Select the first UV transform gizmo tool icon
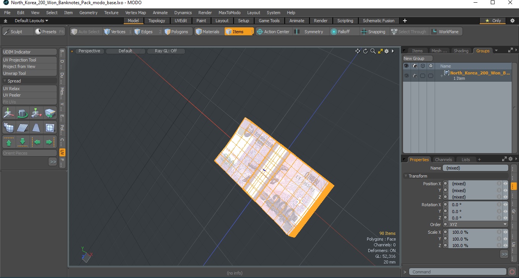The width and height of the screenshot is (519, 278). click(x=9, y=113)
